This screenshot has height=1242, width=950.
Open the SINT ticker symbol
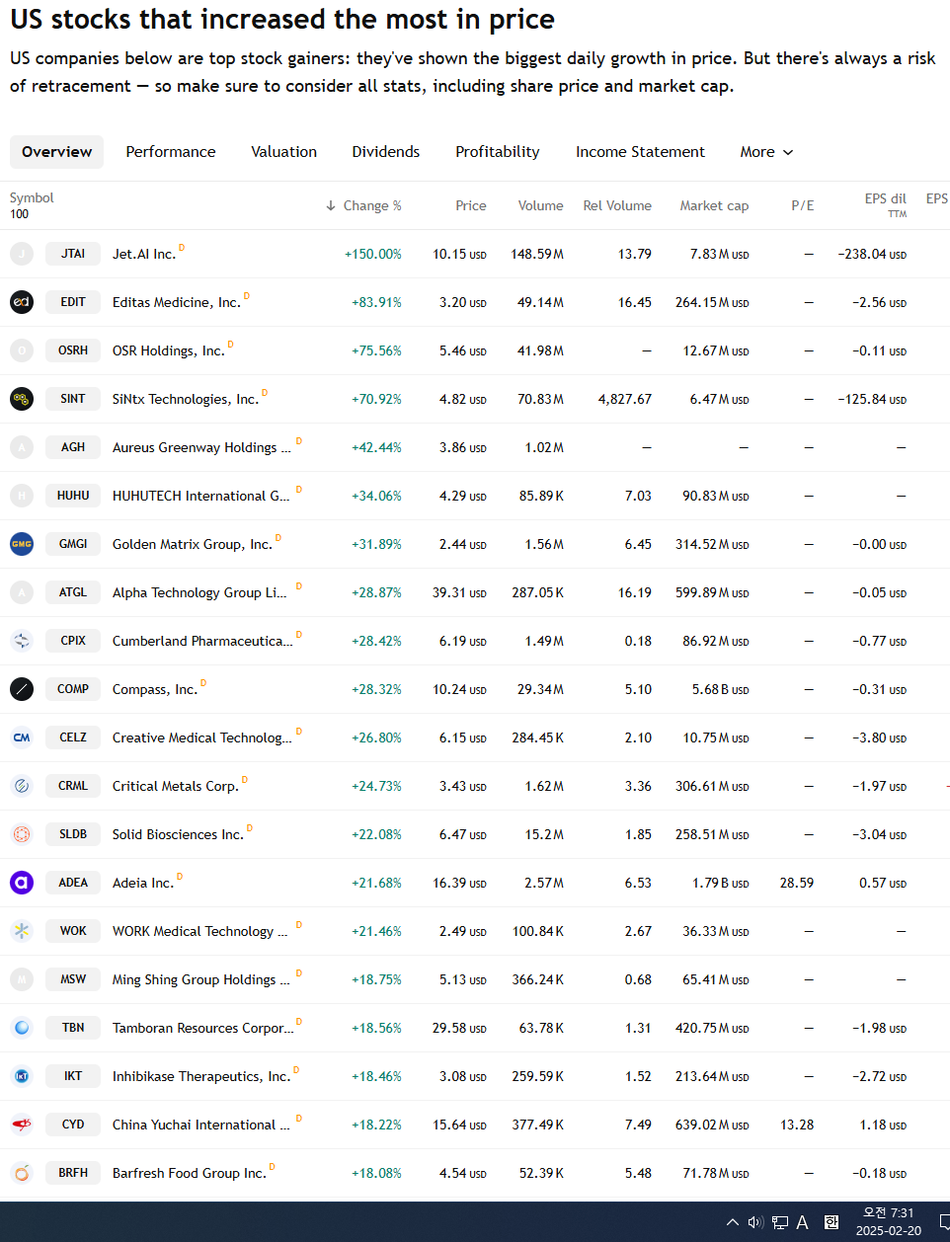(73, 399)
